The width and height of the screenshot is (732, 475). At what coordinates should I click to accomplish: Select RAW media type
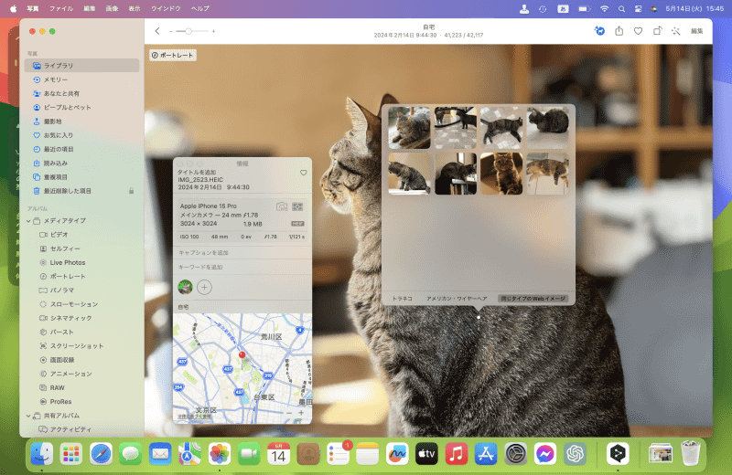(x=81, y=388)
